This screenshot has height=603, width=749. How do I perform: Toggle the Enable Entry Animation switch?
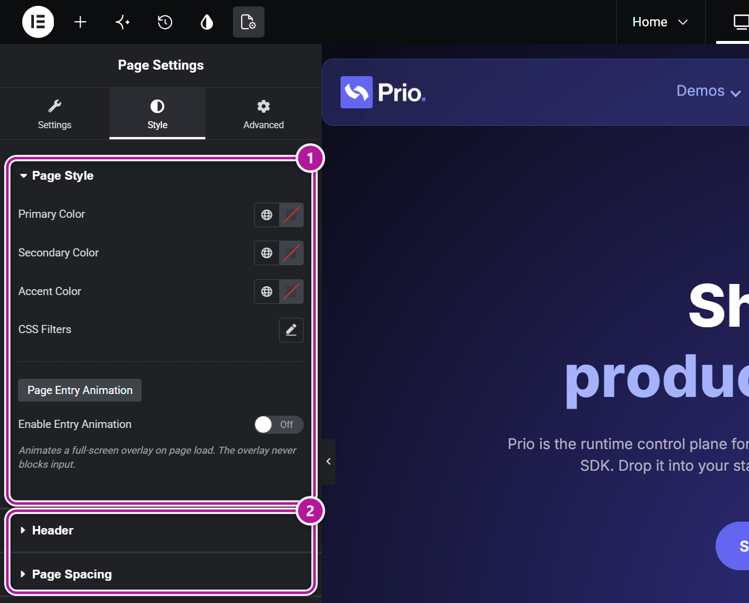pyautogui.click(x=279, y=424)
